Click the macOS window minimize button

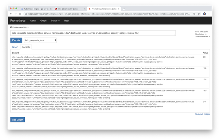click(13, 9)
